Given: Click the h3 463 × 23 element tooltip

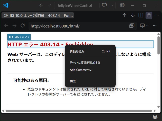Looking at the screenshot, I should coord(19,37).
